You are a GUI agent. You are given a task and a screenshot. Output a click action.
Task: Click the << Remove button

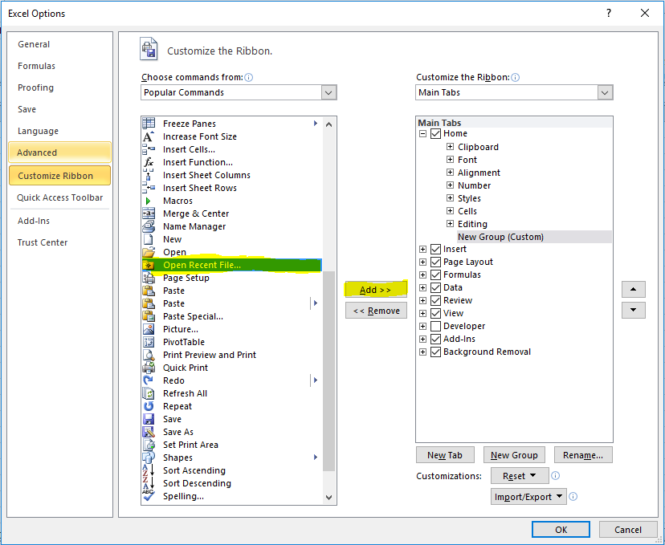pos(376,311)
